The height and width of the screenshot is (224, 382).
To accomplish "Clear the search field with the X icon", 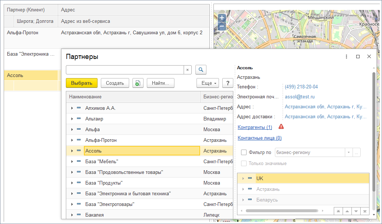I will [x=187, y=70].
